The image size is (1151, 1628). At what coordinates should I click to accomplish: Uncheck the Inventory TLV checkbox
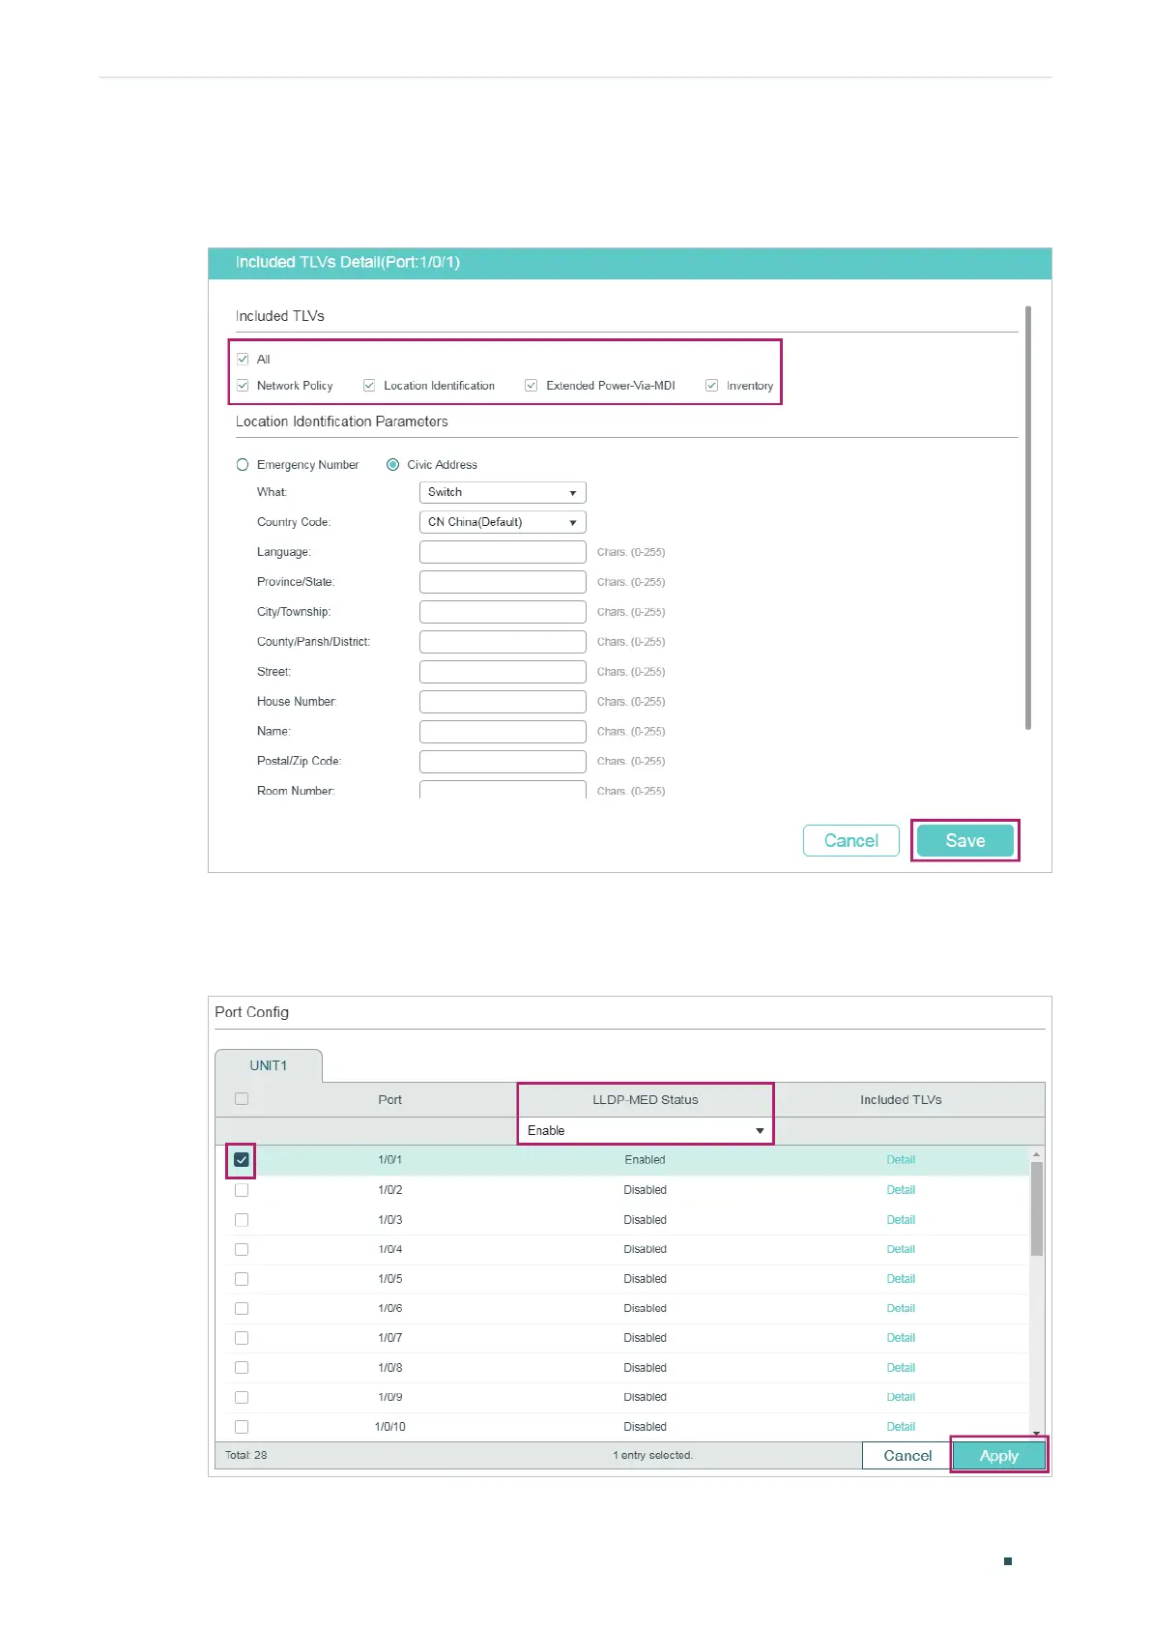712,386
